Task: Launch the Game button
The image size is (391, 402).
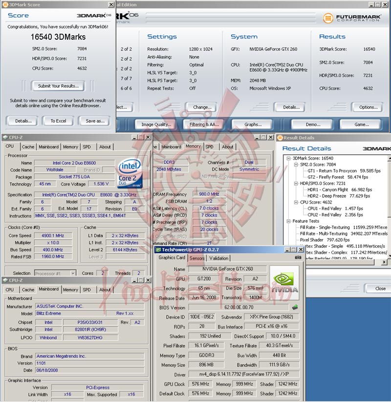Action: (x=361, y=124)
